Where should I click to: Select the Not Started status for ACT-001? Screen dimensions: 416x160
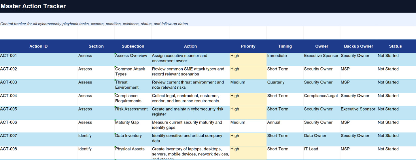click(395, 60)
